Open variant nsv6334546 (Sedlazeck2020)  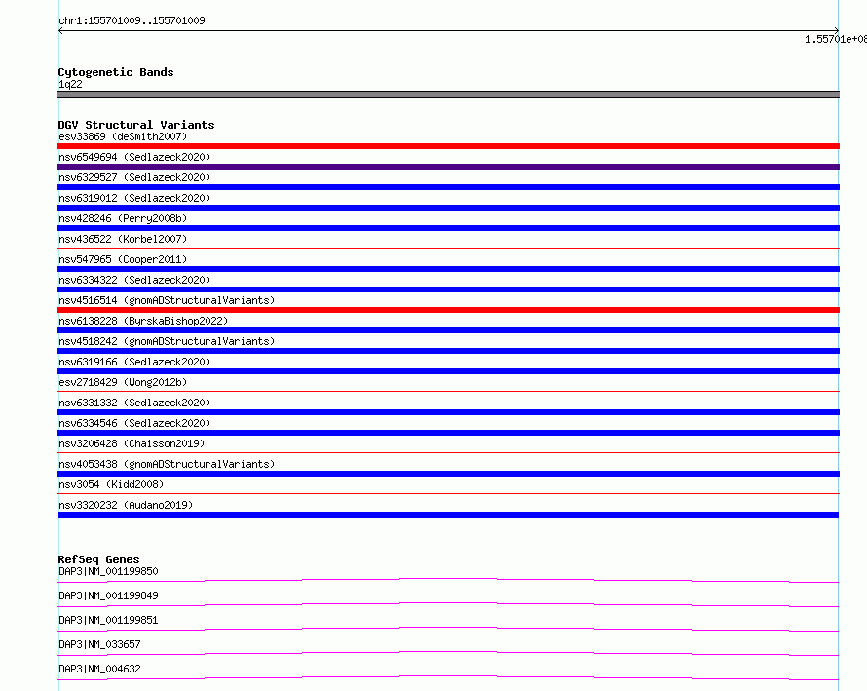tap(134, 423)
